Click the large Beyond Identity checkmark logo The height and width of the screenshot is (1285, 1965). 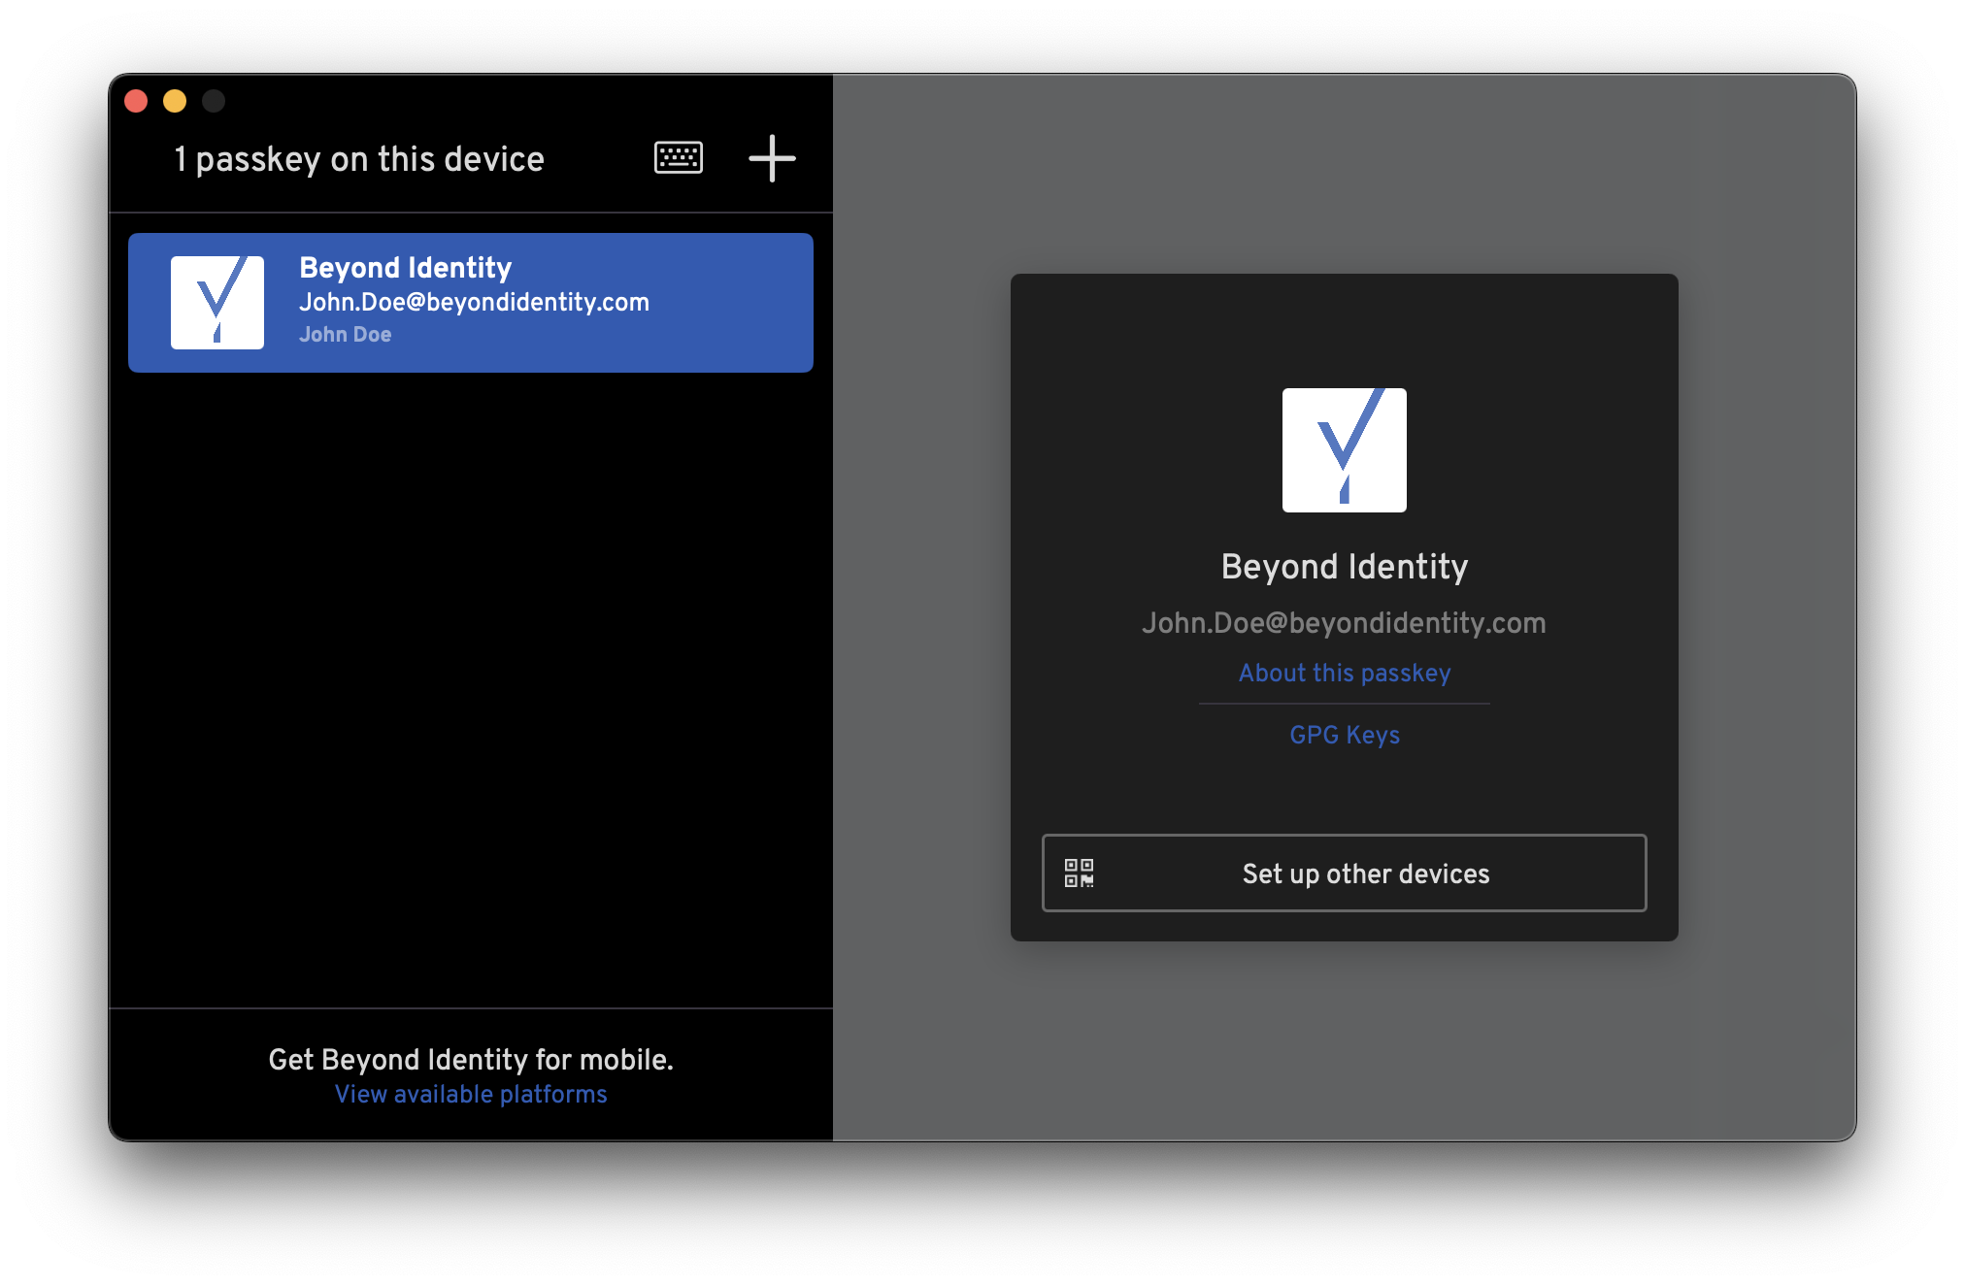(x=1344, y=448)
